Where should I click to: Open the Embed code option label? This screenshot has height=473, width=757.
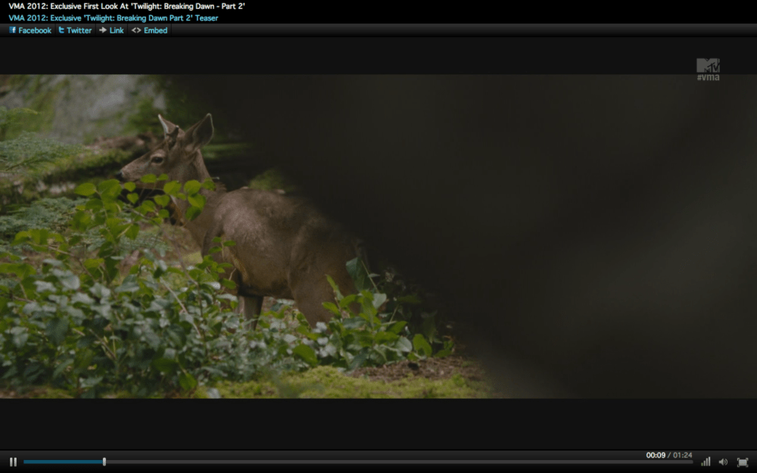coord(155,30)
